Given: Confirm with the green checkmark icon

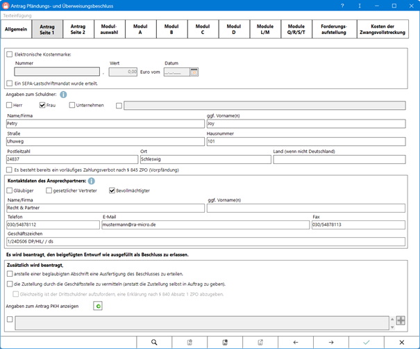Looking at the screenshot, I should click(367, 342).
